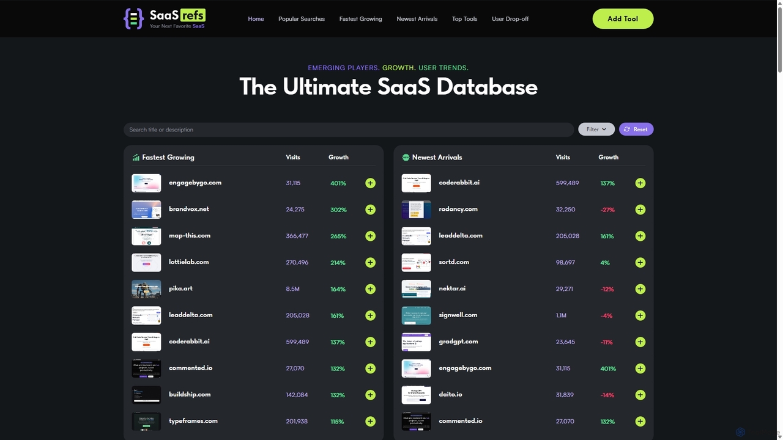
Task: Go to User Drop-off page
Action: pyautogui.click(x=510, y=19)
